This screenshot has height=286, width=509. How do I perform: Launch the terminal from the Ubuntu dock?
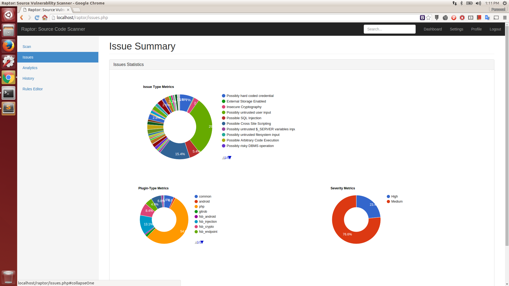(x=8, y=93)
